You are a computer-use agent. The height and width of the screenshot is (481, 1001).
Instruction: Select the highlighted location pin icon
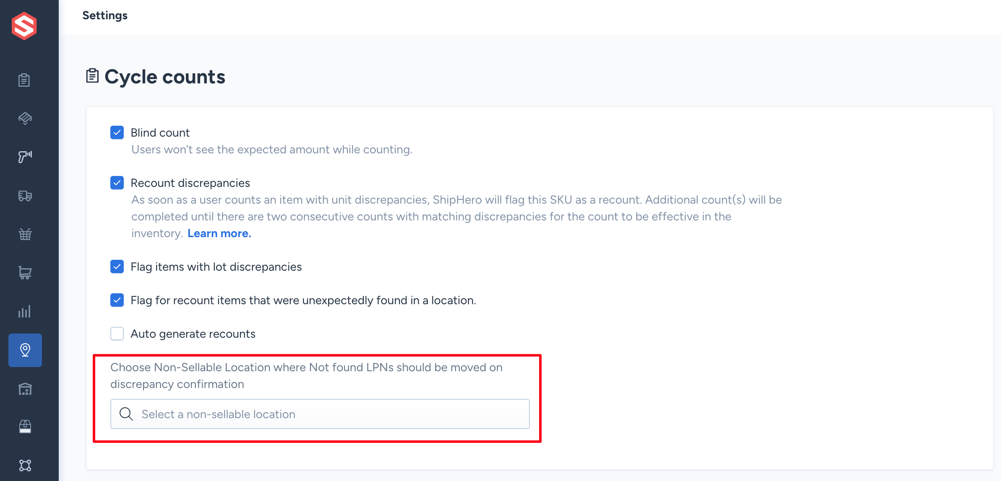(x=25, y=350)
